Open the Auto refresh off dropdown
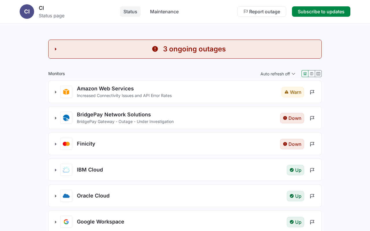 278,74
